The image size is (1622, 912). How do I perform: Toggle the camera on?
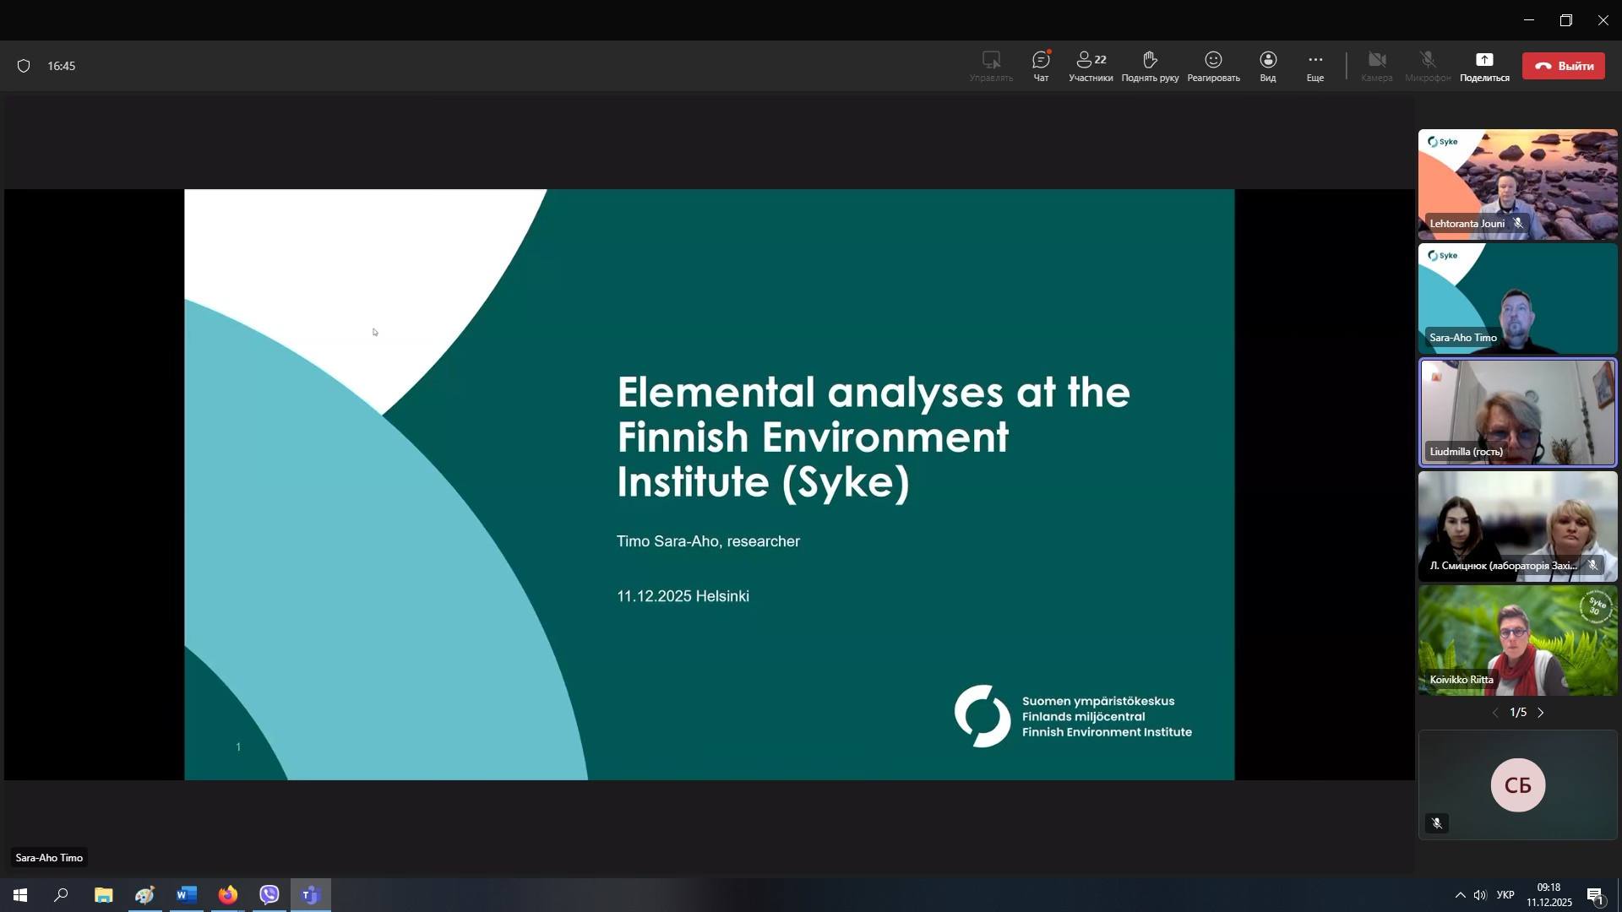tap(1376, 66)
